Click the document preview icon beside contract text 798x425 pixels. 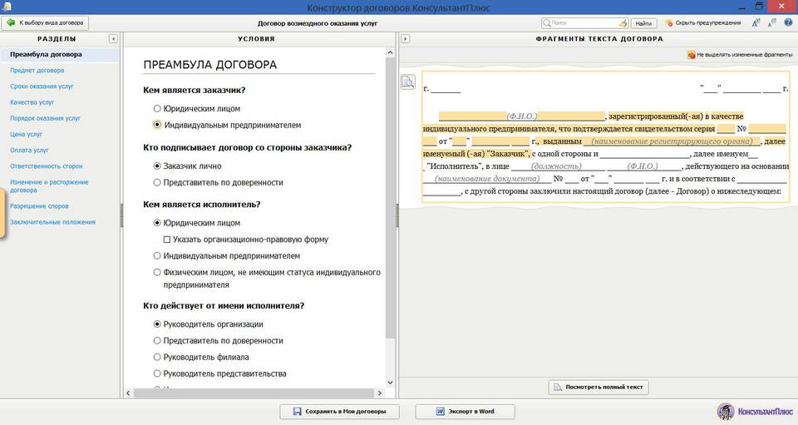407,82
